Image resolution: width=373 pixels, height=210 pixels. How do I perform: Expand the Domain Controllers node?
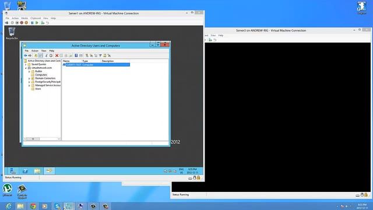point(30,79)
